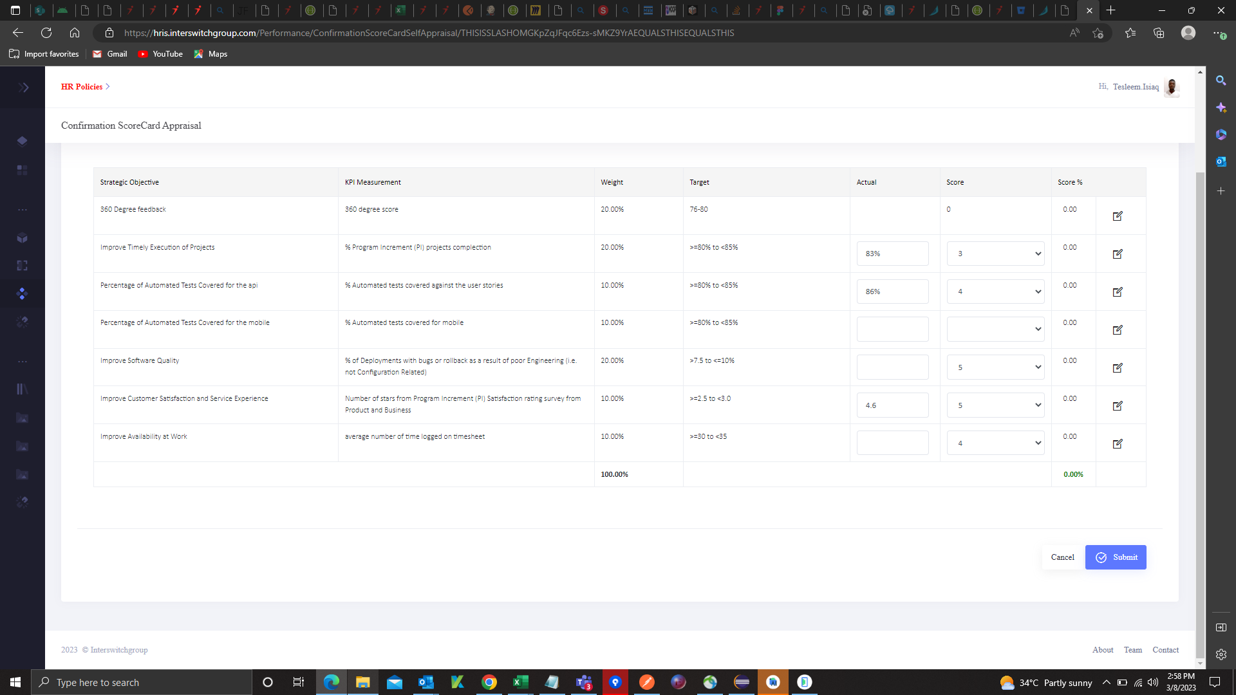This screenshot has height=695, width=1236.
Task: Open Score dropdown for Improve Availability at Work
Action: 995,443
